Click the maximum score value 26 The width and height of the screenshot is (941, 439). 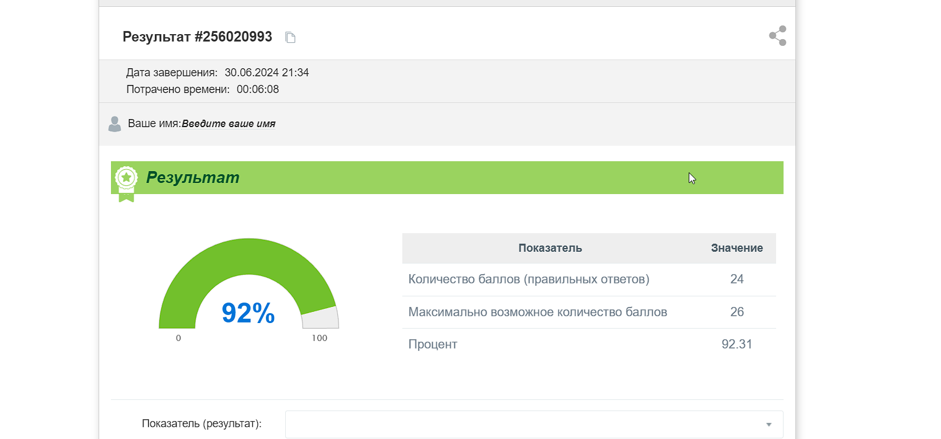pos(737,312)
